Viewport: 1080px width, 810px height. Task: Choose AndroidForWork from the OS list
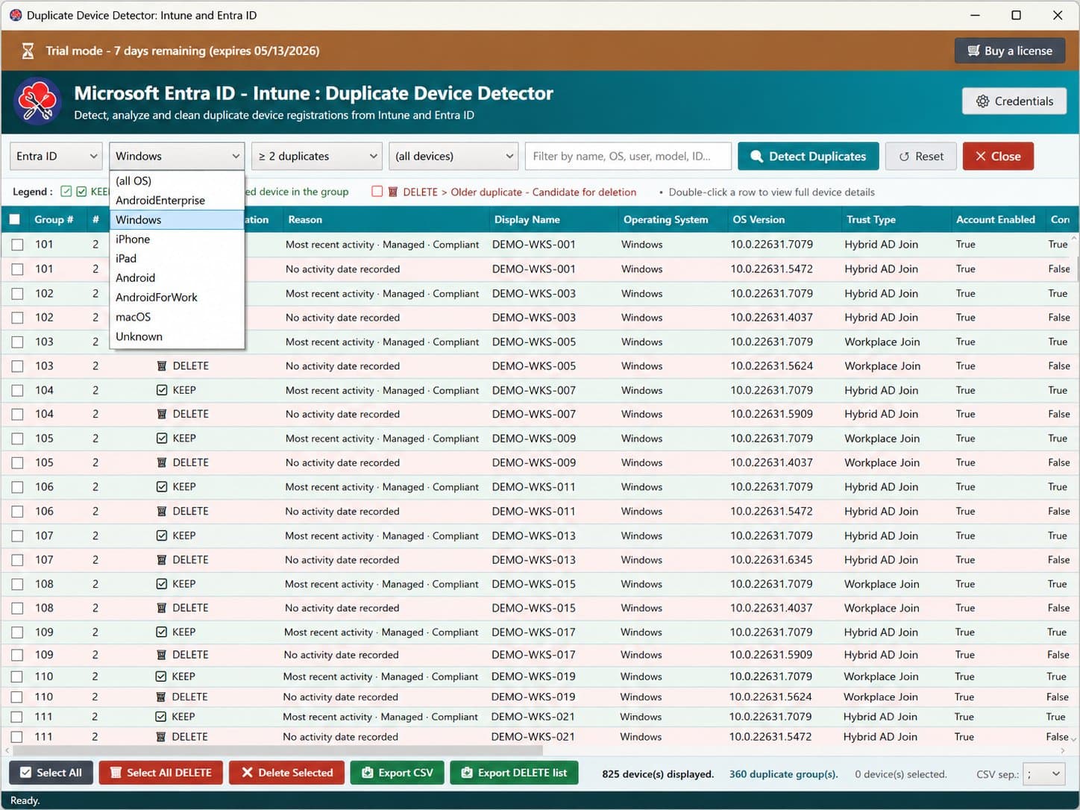[x=177, y=297]
